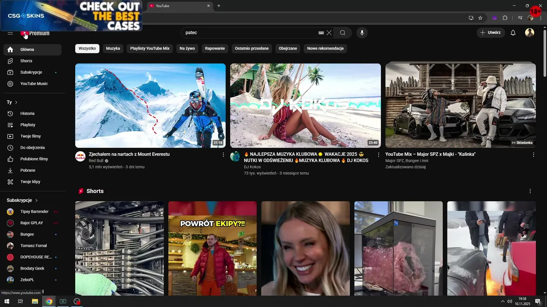Open more options for DJ Kokos video
Viewport: 547px width, 307px height.
tap(378, 155)
